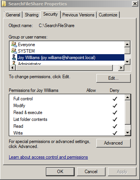This screenshot has width=140, height=180.
Task: Click the Apply button
Action: 122,172
